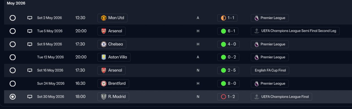
Task: Open UEFA Champions League Semi Final Second Leg link
Action: click(x=295, y=31)
